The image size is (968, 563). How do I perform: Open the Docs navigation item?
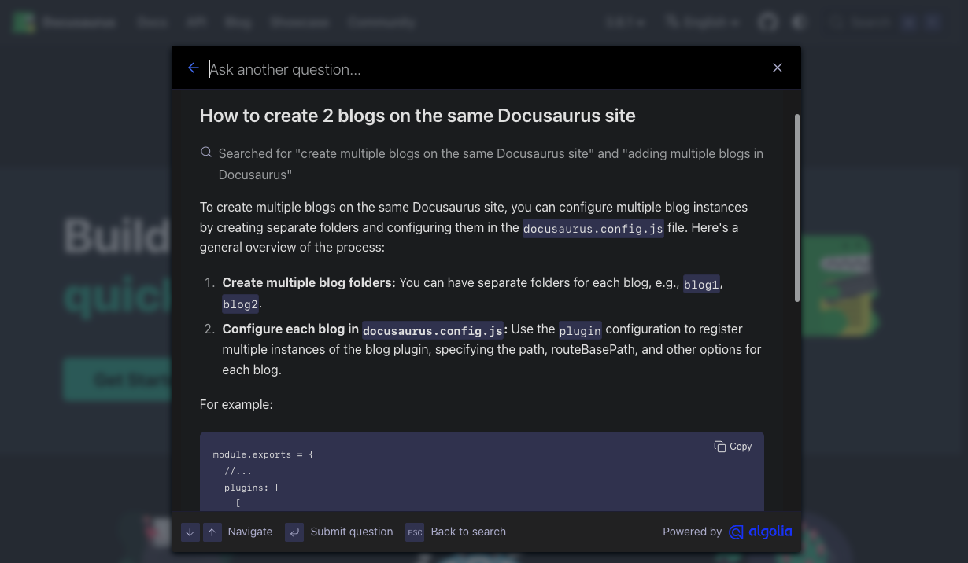[152, 22]
